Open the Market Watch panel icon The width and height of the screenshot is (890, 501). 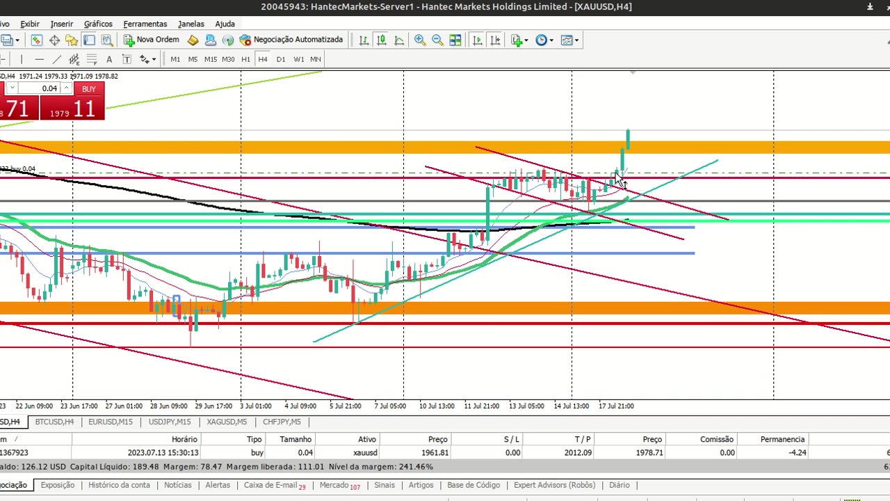click(36, 40)
